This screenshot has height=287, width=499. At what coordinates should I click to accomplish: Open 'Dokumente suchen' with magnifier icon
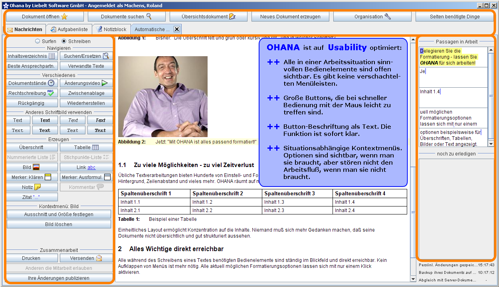coord(126,17)
